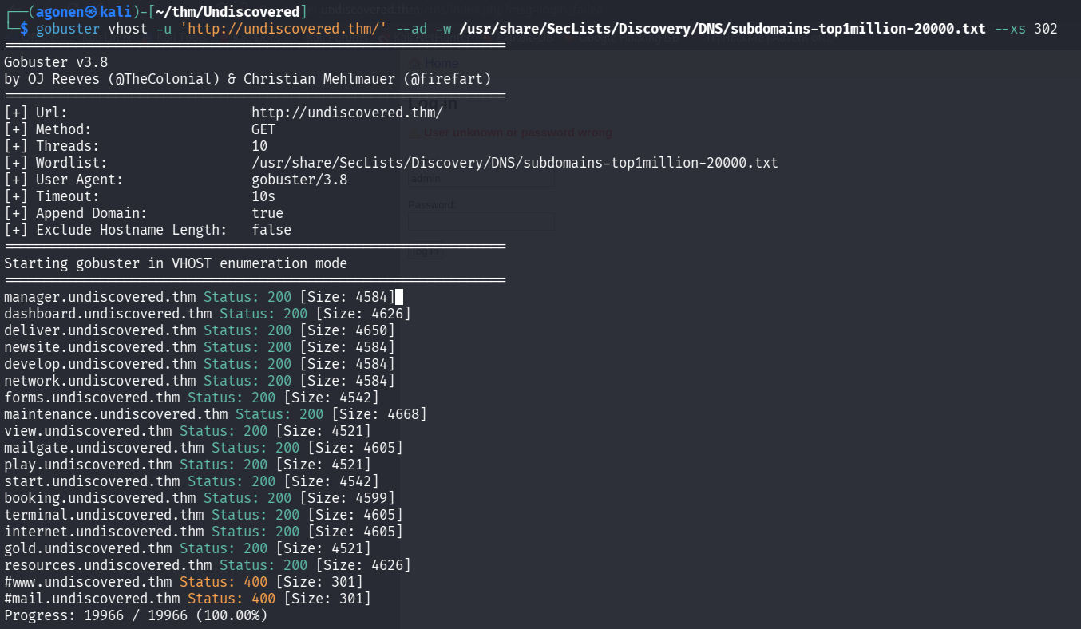Open the faint Home link
The height and width of the screenshot is (629, 1081).
pyautogui.click(x=441, y=64)
